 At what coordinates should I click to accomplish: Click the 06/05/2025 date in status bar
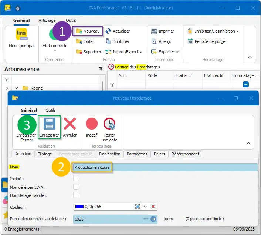244,229
